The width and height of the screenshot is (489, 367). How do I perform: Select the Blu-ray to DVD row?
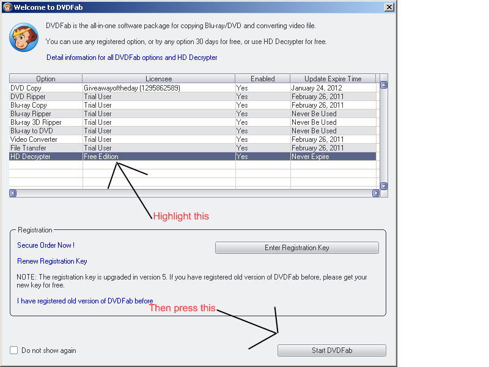[x=193, y=131]
